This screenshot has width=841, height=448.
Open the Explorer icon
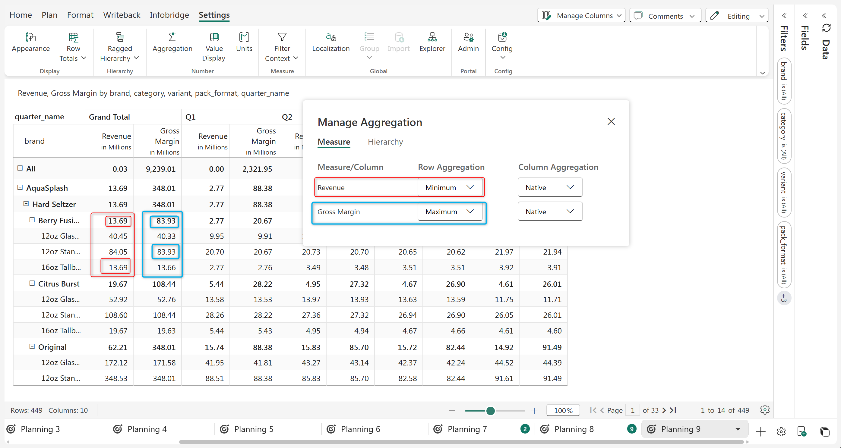[432, 37]
